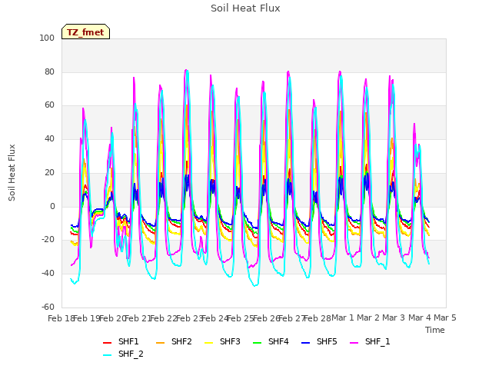Screen dimensions: 492x369
Task: Click the 0 y-axis tick label
Action: click(52, 207)
